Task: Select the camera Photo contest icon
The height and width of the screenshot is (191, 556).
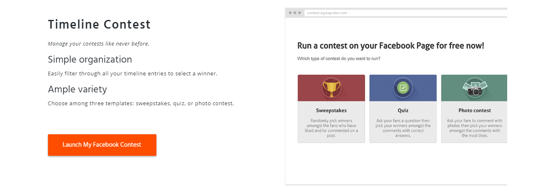Action: (x=475, y=88)
